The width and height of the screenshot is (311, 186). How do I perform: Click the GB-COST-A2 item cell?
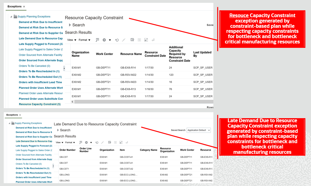pyautogui.click(x=126, y=169)
